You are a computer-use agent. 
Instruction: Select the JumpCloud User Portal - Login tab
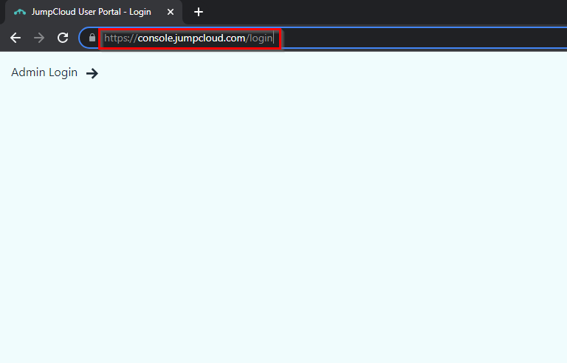click(x=93, y=12)
